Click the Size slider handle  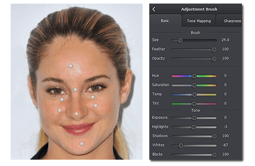(x=180, y=40)
